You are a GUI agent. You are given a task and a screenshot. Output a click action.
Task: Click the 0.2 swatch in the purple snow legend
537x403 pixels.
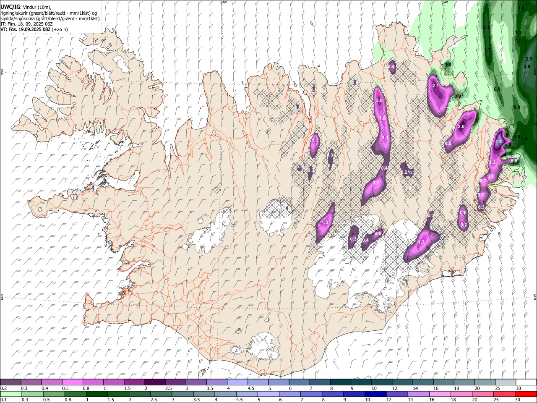(10, 382)
